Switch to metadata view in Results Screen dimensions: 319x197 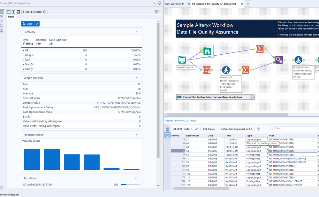pyautogui.click(x=167, y=129)
